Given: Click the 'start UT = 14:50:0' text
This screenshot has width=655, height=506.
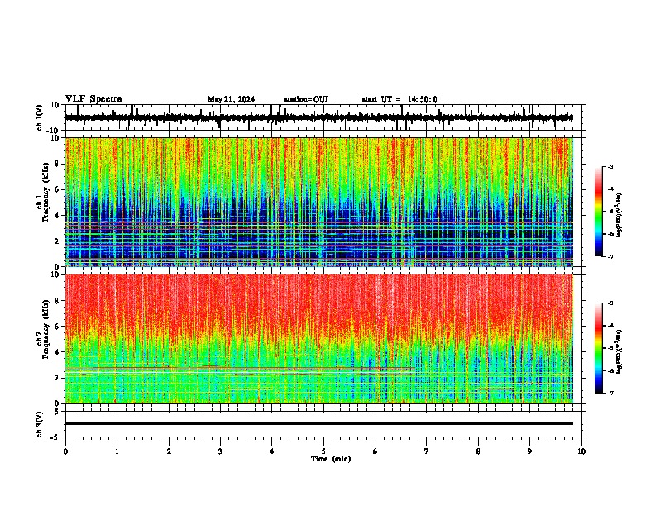Looking at the screenshot, I should [x=399, y=99].
